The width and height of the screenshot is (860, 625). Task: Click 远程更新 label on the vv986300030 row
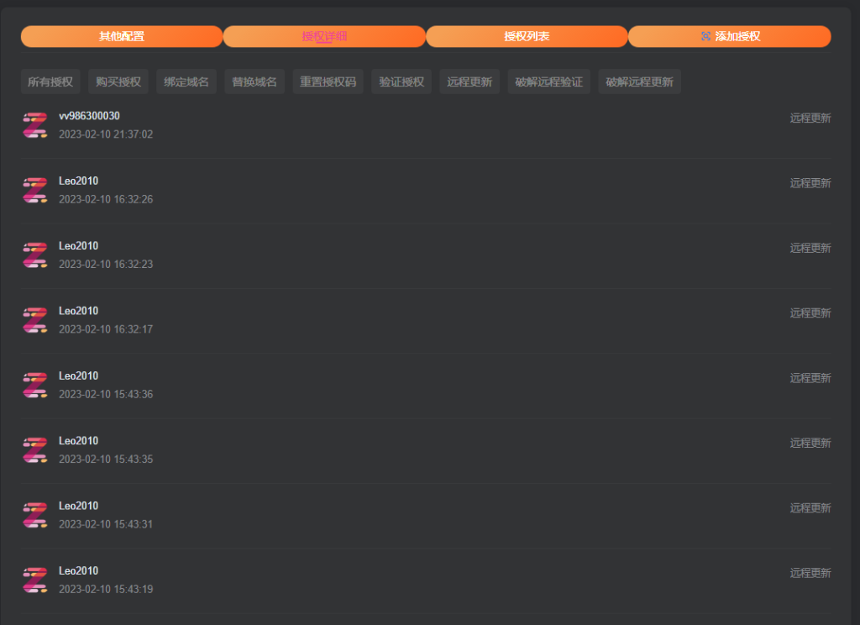(x=810, y=118)
